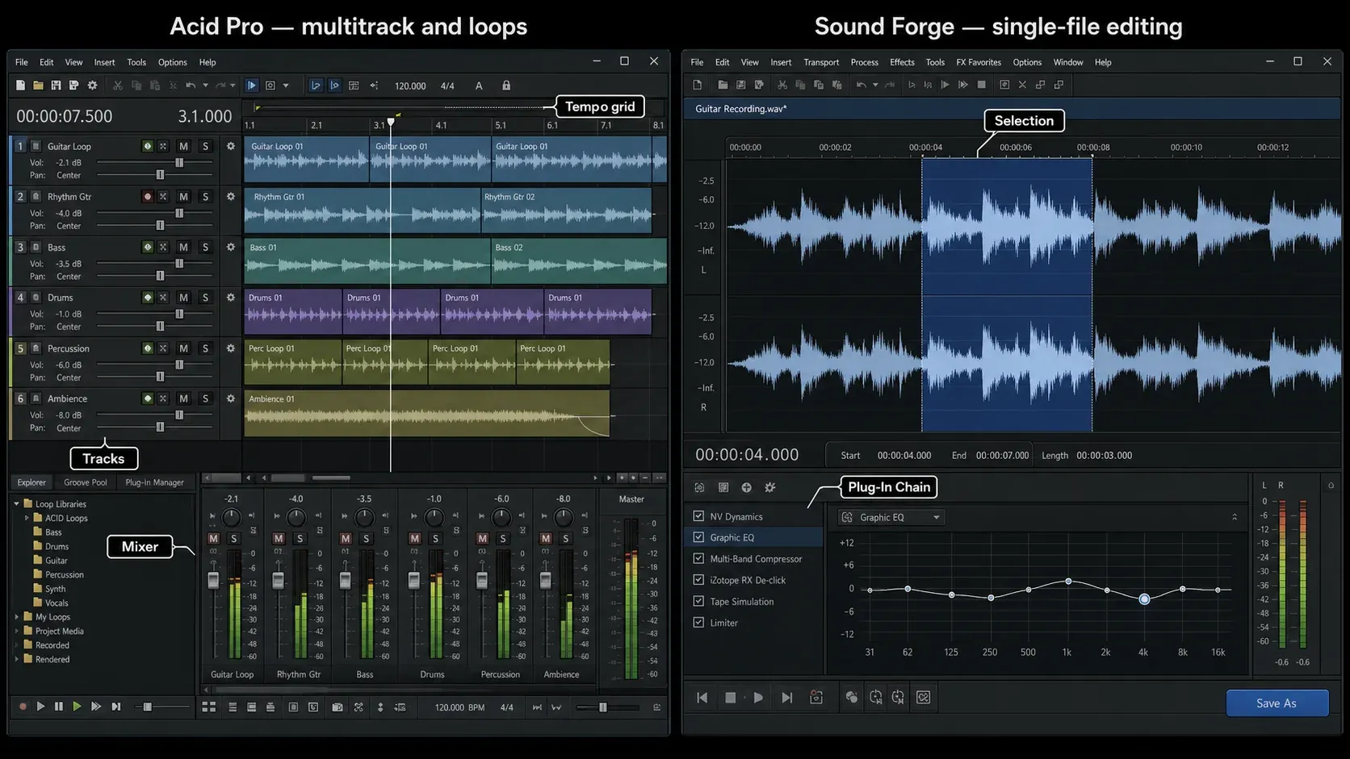Open the Insert menu in Acid Pro
This screenshot has height=759, width=1350.
(x=104, y=62)
